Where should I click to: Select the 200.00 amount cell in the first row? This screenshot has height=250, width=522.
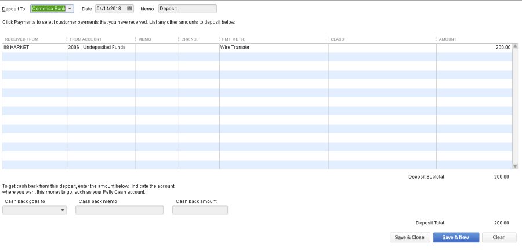[474, 48]
